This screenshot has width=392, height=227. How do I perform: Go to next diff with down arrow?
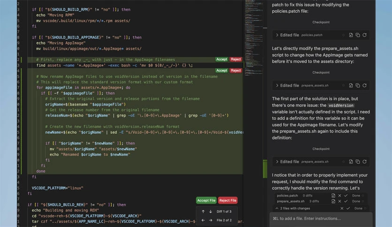click(x=211, y=212)
